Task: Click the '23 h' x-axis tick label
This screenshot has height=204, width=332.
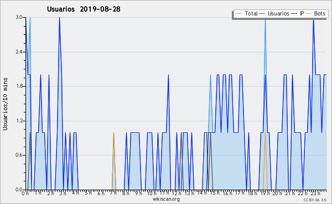Action: tap(315, 193)
